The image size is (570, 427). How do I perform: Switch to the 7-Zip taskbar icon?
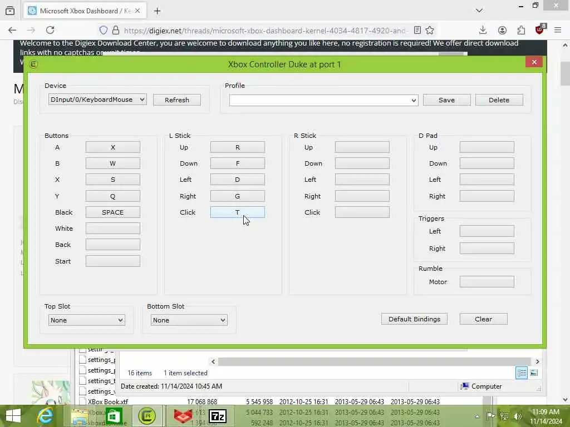(218, 416)
